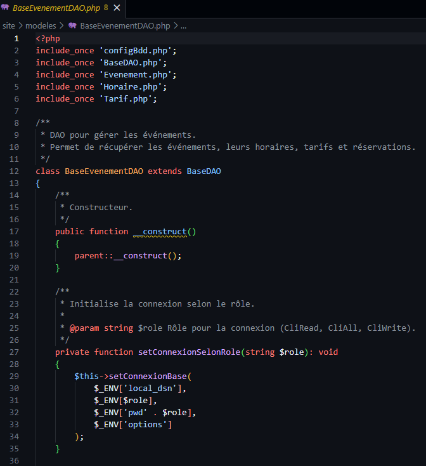Click the BaseDAO class name after extends
The height and width of the screenshot is (466, 426).
[203, 171]
